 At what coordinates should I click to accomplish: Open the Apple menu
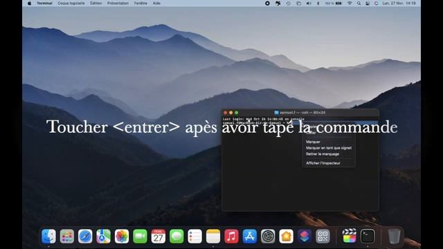30,3
